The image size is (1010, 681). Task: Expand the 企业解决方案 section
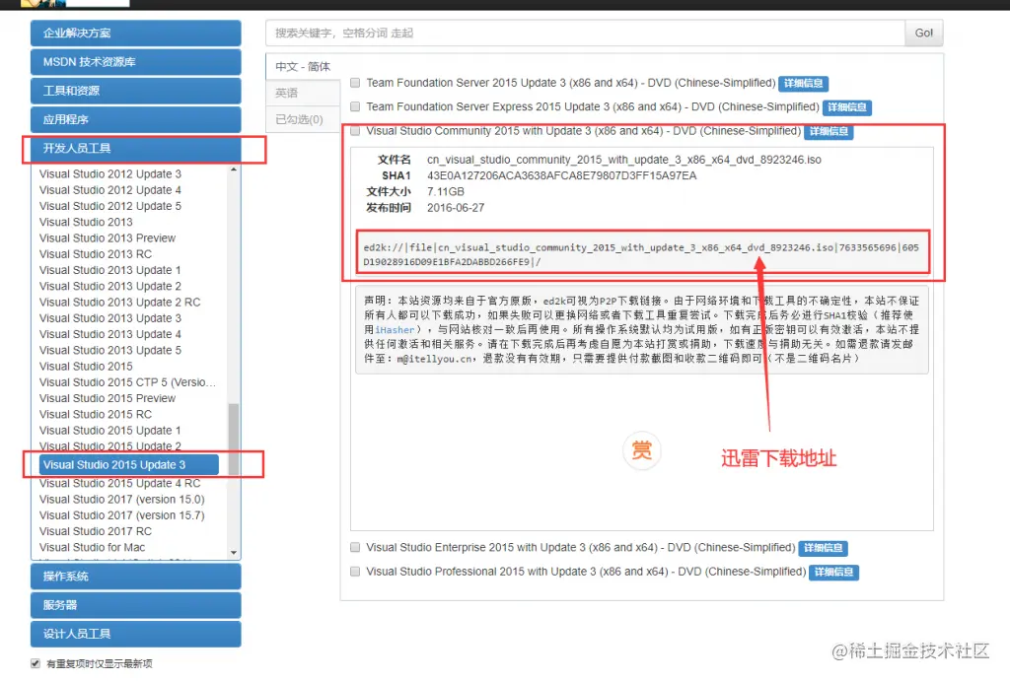tap(136, 33)
